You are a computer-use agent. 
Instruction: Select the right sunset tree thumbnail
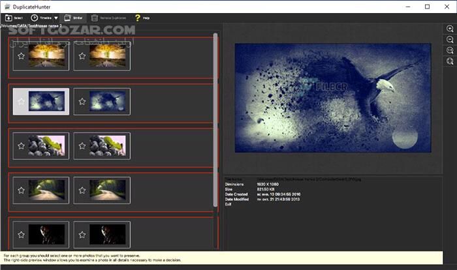(x=106, y=57)
